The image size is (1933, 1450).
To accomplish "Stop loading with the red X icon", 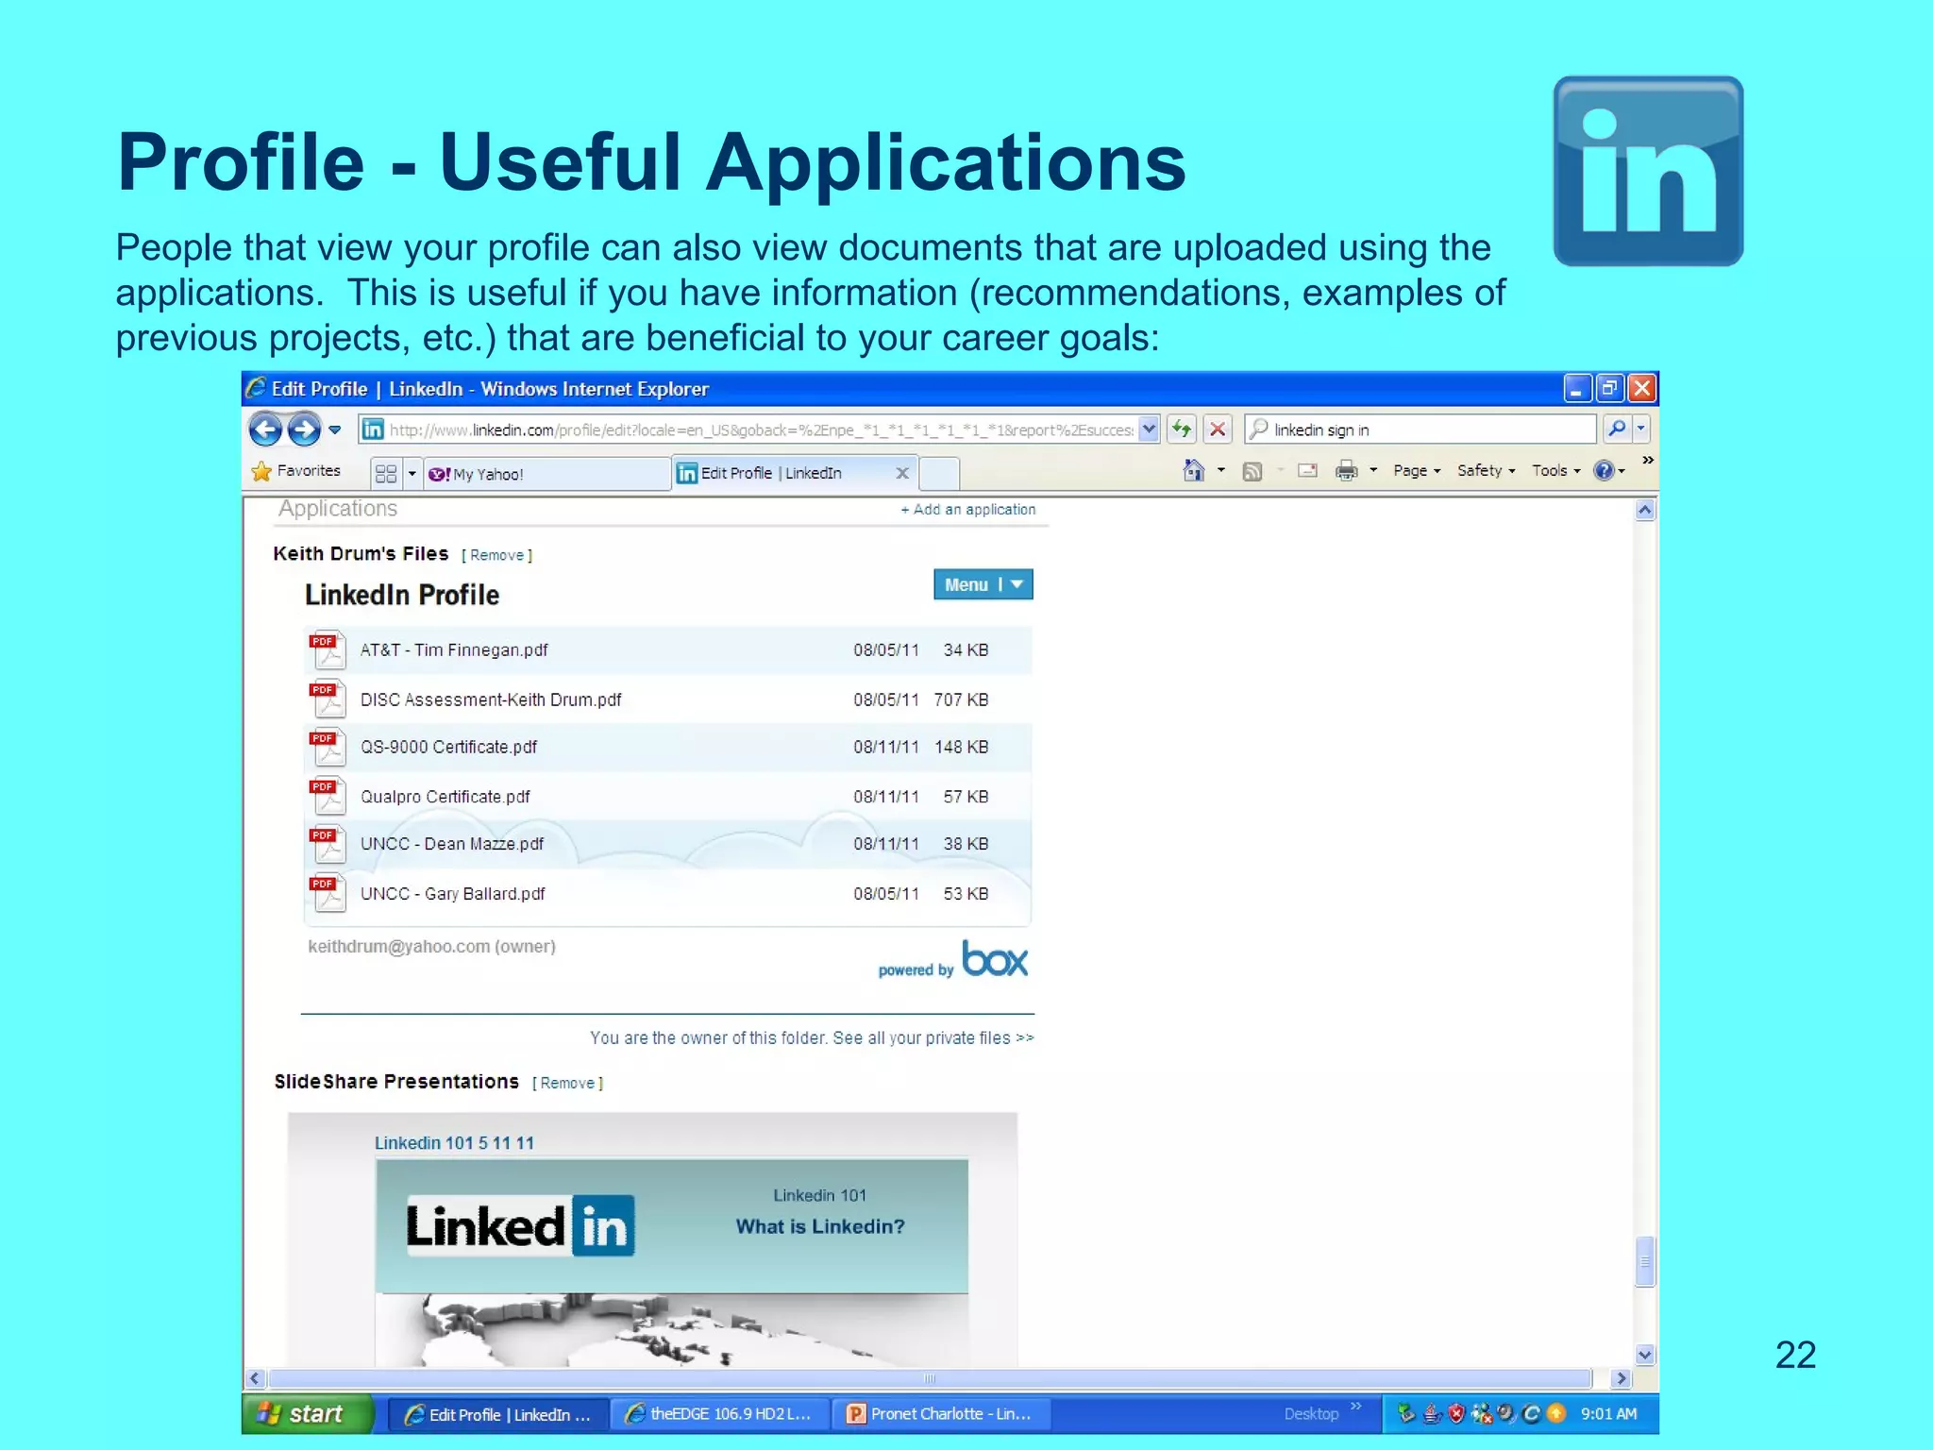I will pyautogui.click(x=1218, y=430).
